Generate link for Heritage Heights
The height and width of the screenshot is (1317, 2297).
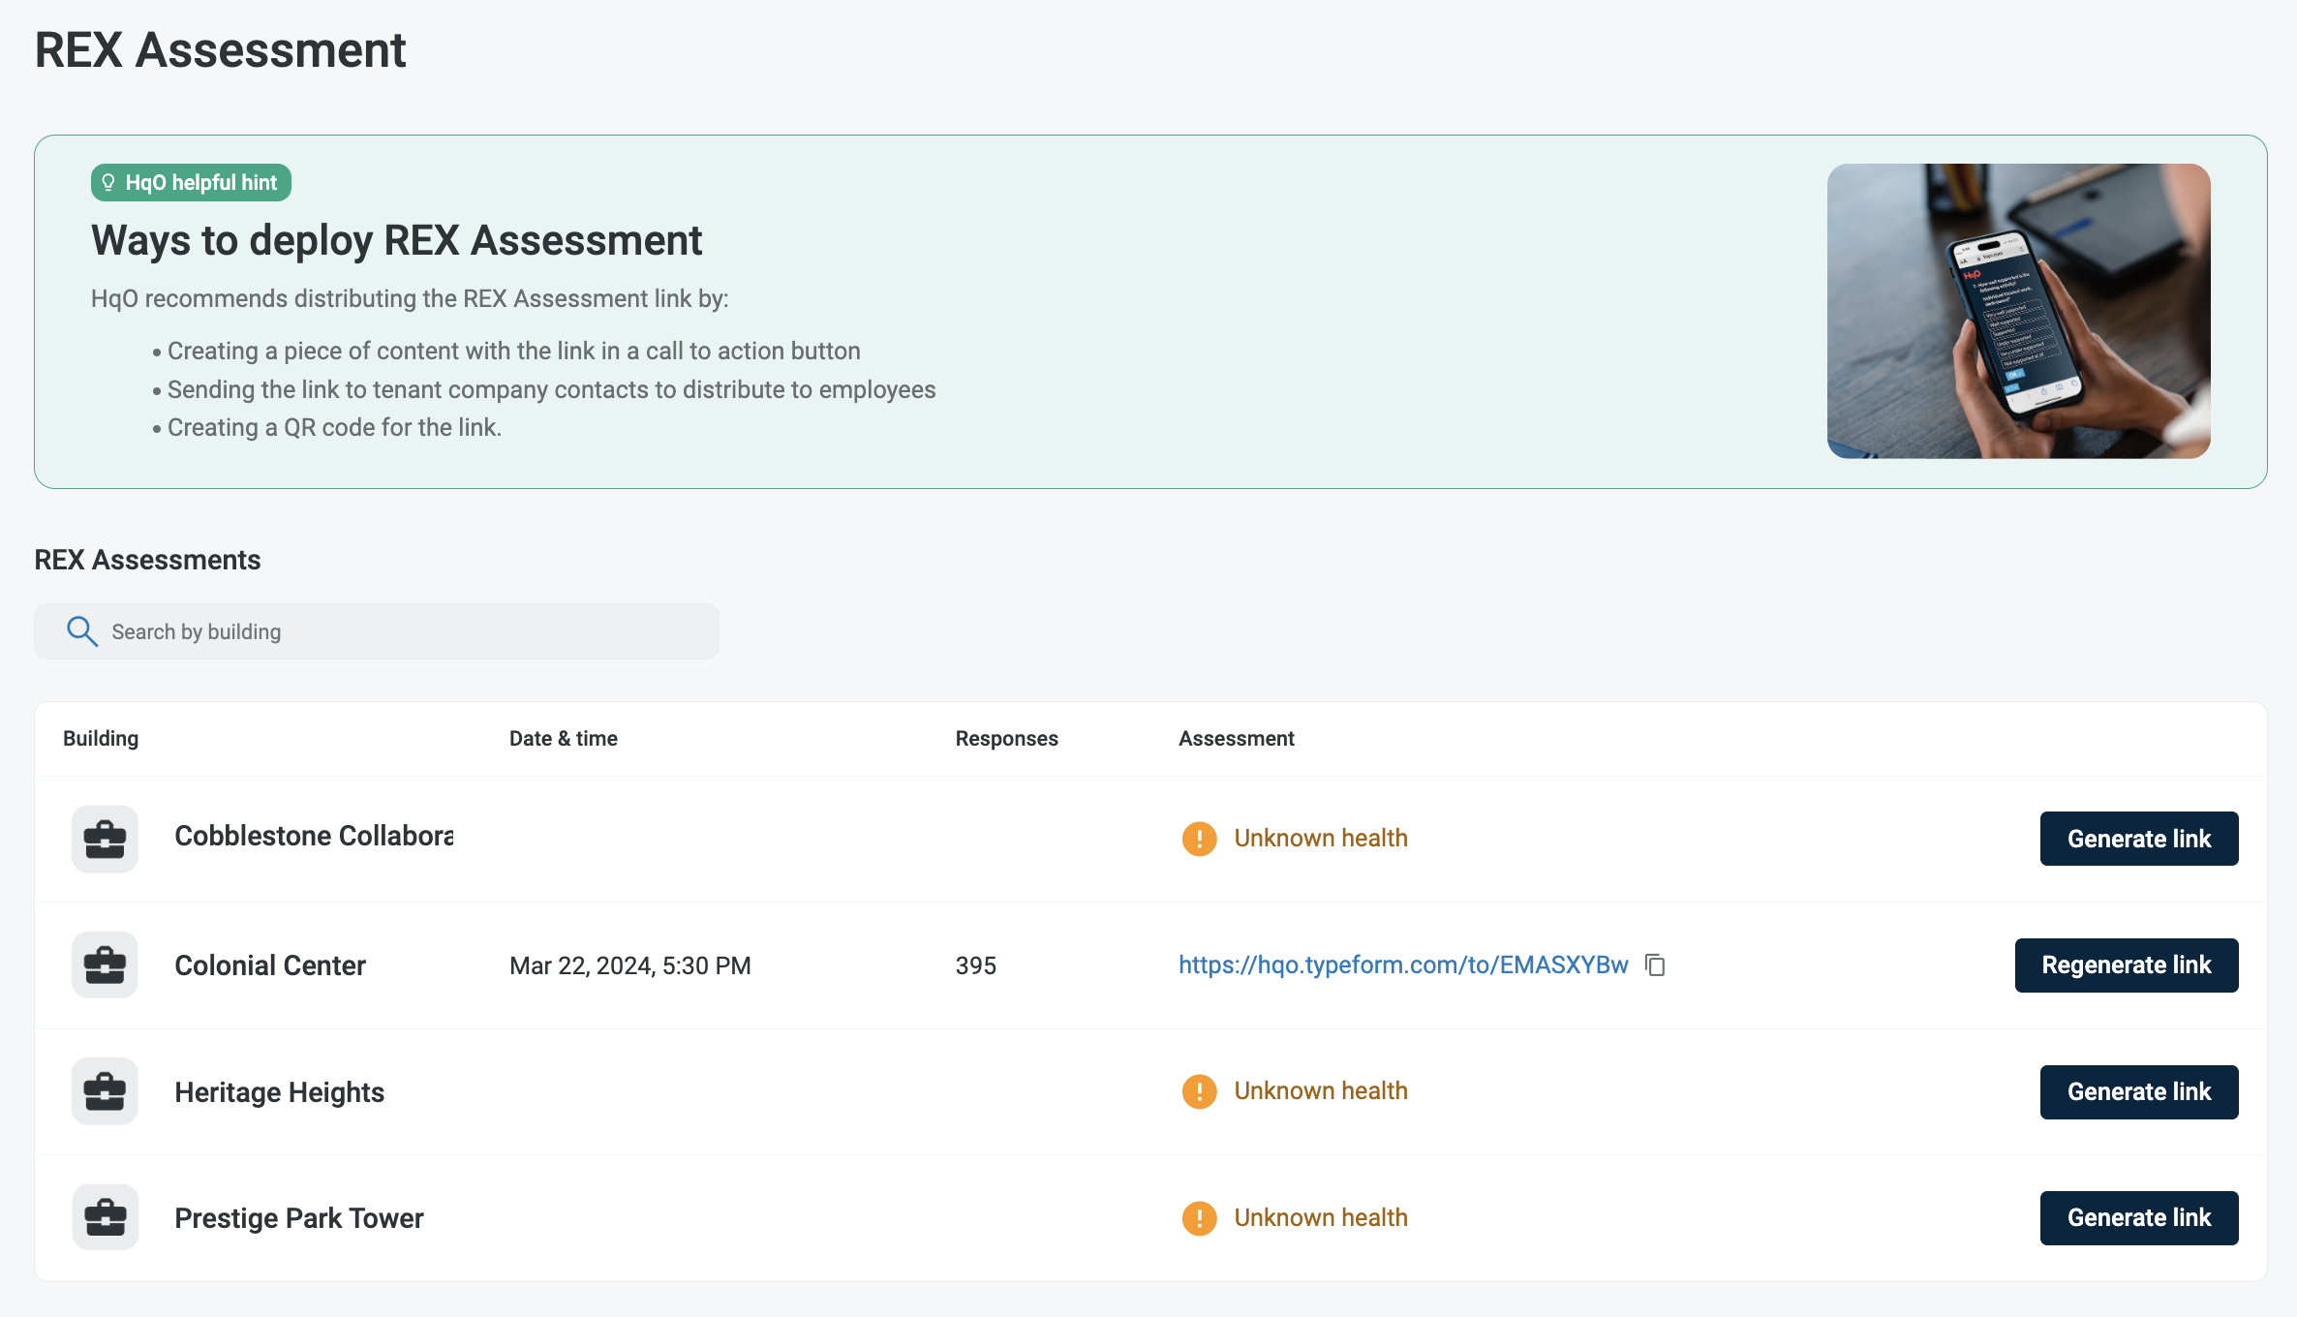(x=2139, y=1092)
